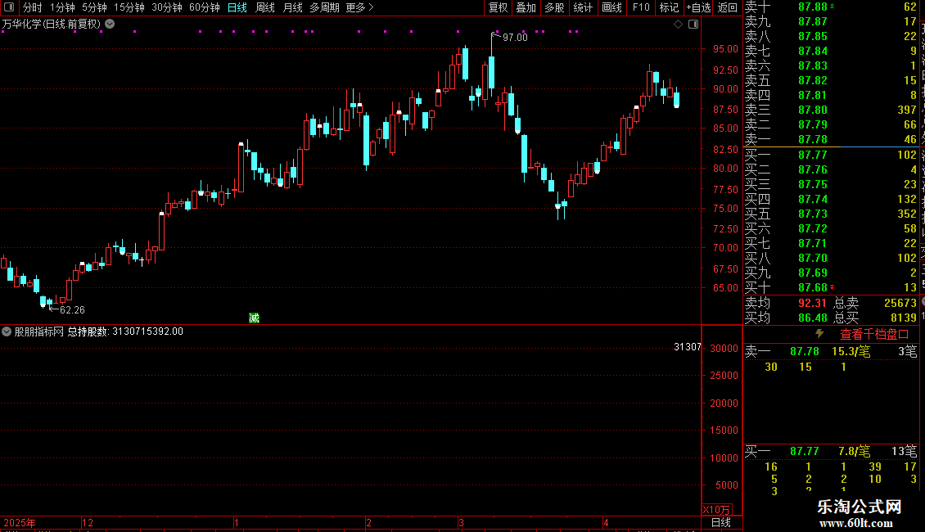Click the green 减 marker on chart
Image resolution: width=925 pixels, height=532 pixels.
pos(255,318)
